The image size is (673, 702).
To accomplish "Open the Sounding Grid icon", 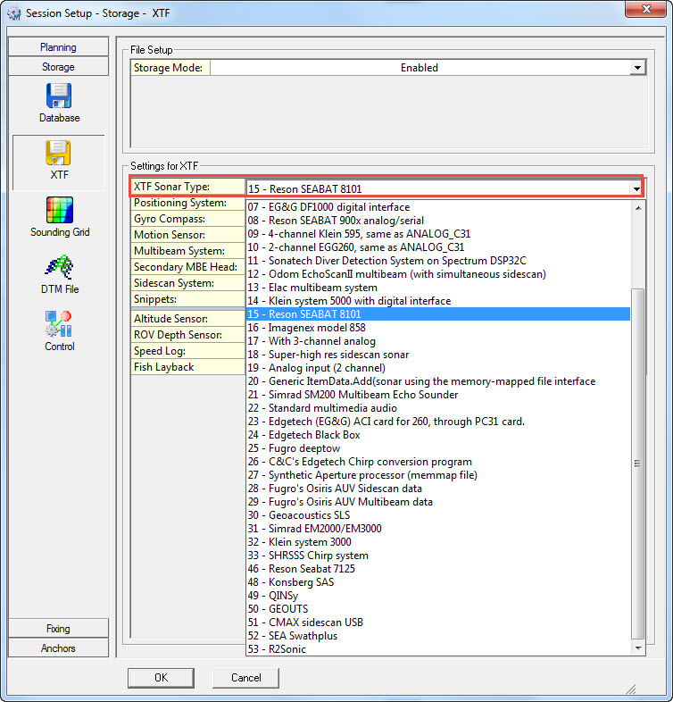I will tap(59, 211).
